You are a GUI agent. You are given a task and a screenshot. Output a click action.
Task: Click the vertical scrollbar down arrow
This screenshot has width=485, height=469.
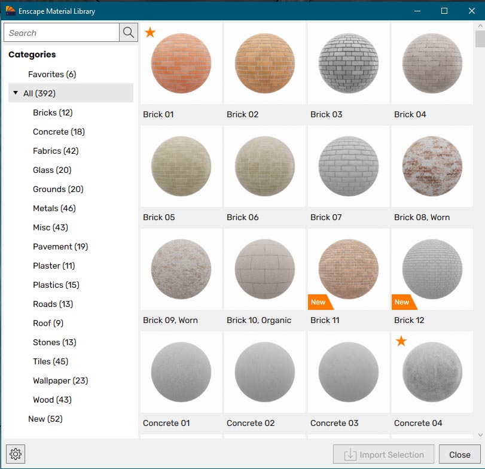tap(480, 434)
